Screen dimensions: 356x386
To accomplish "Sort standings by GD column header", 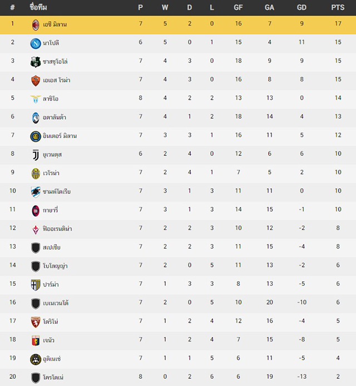I will pos(301,7).
